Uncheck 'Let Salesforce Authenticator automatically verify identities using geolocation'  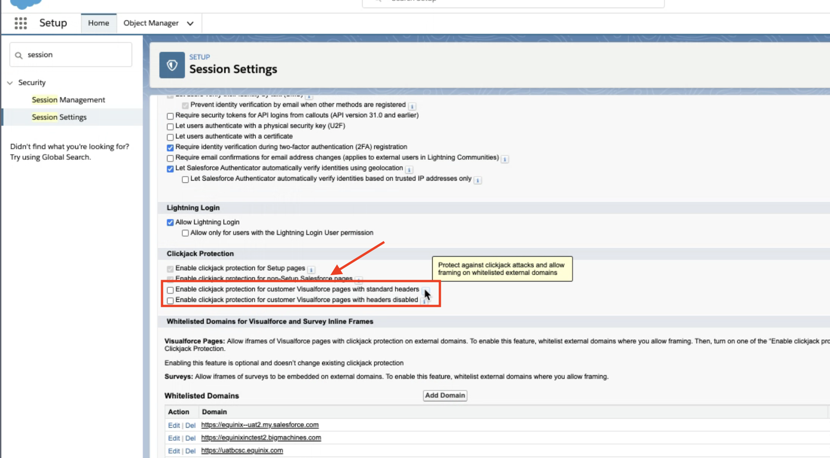coord(170,169)
